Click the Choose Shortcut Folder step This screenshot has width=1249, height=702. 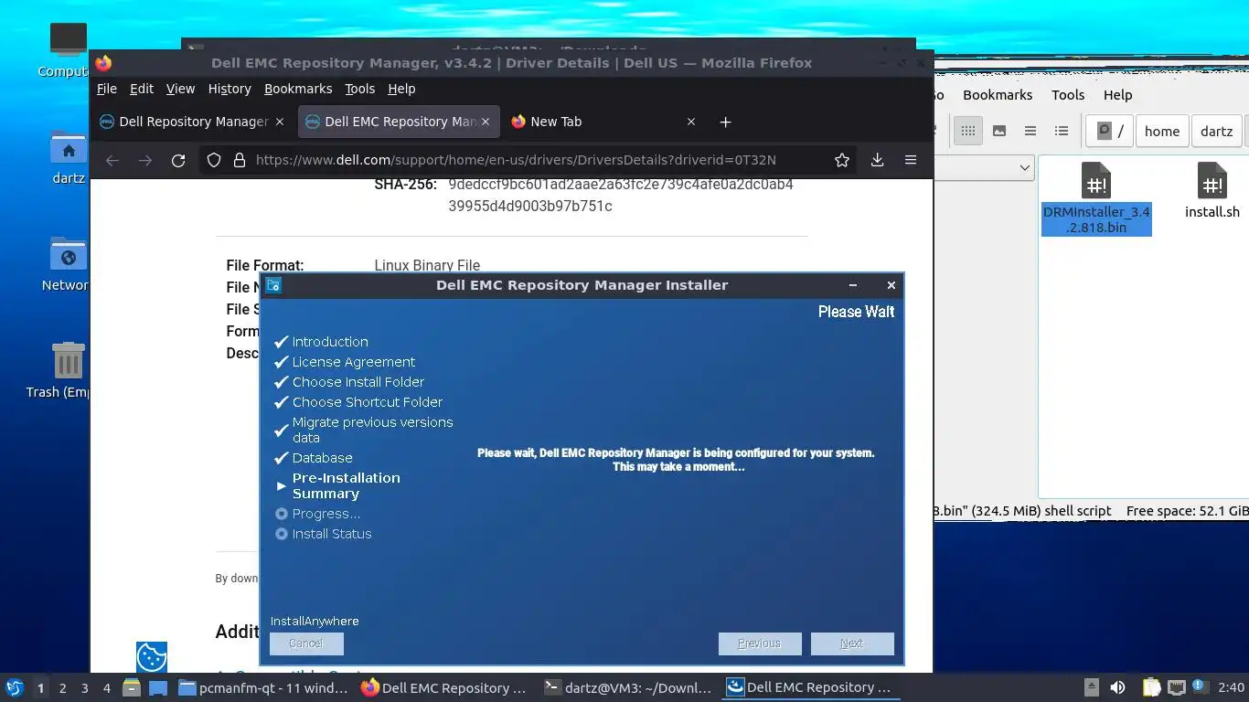tap(368, 402)
